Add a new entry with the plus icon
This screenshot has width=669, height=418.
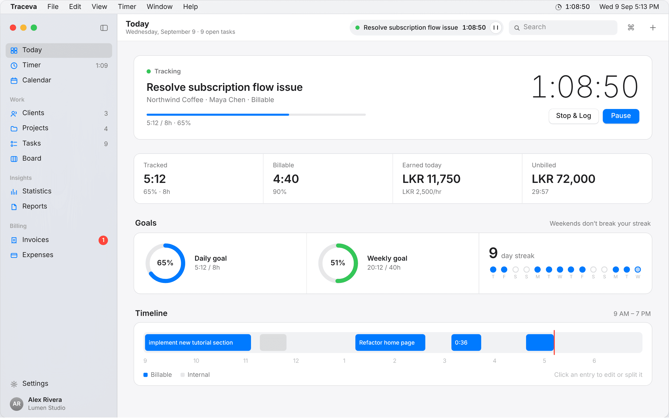[653, 27]
